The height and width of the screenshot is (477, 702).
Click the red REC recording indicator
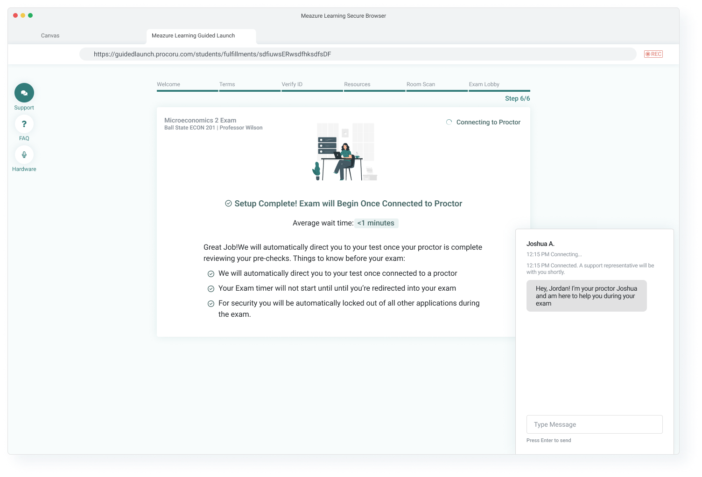click(x=653, y=54)
